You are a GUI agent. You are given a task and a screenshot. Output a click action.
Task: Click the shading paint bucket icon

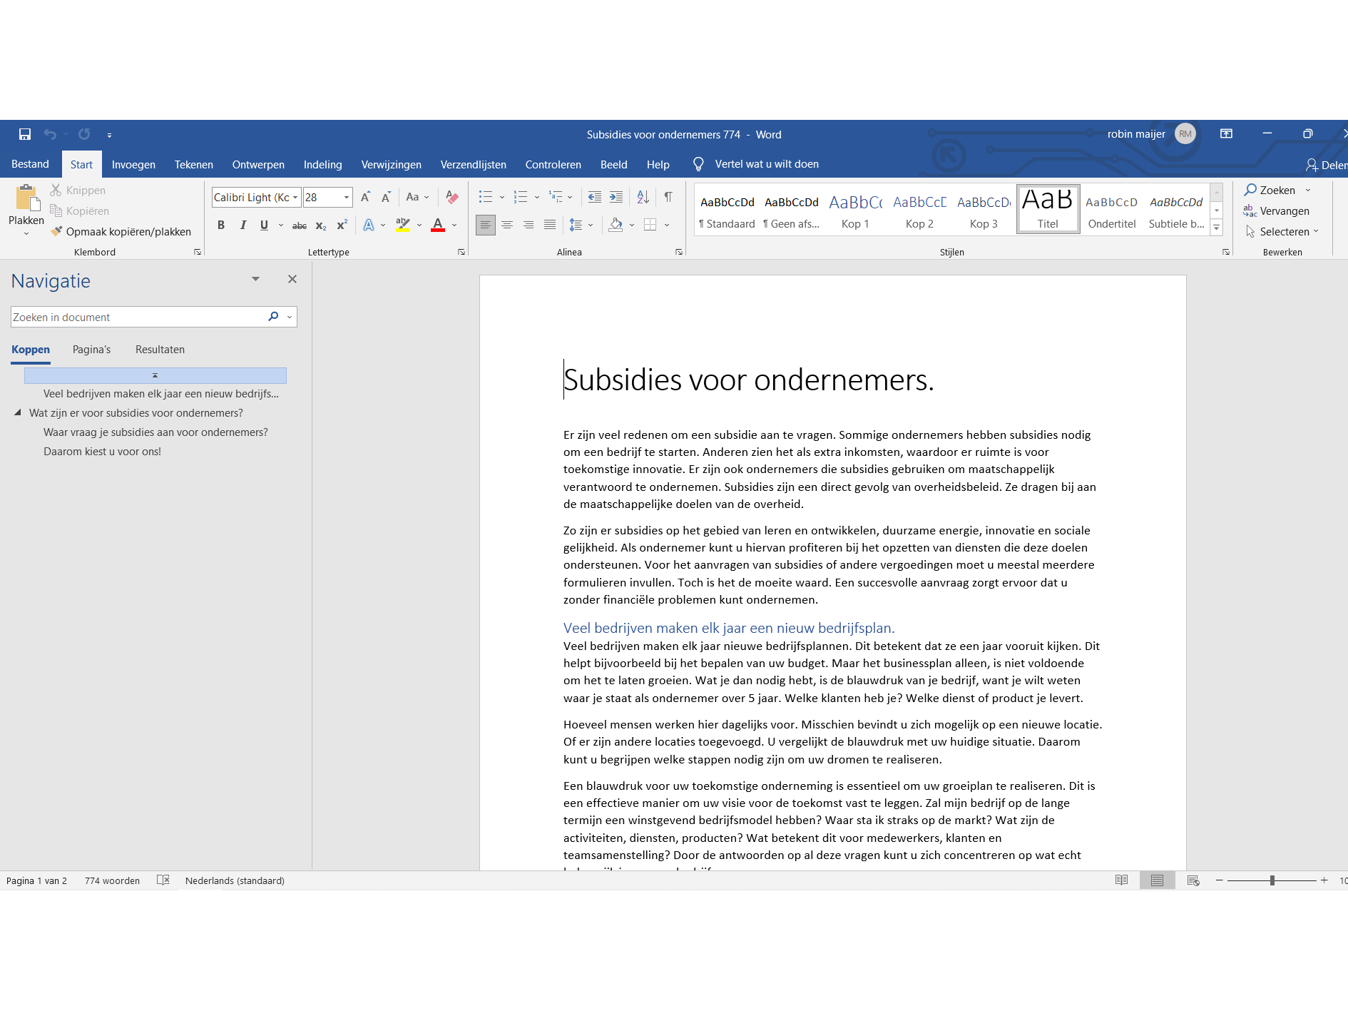616,225
